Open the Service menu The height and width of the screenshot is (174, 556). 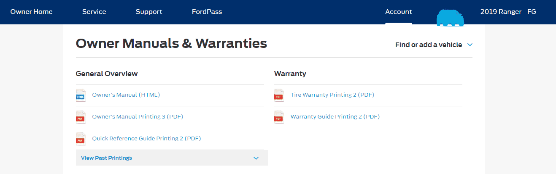(x=94, y=12)
